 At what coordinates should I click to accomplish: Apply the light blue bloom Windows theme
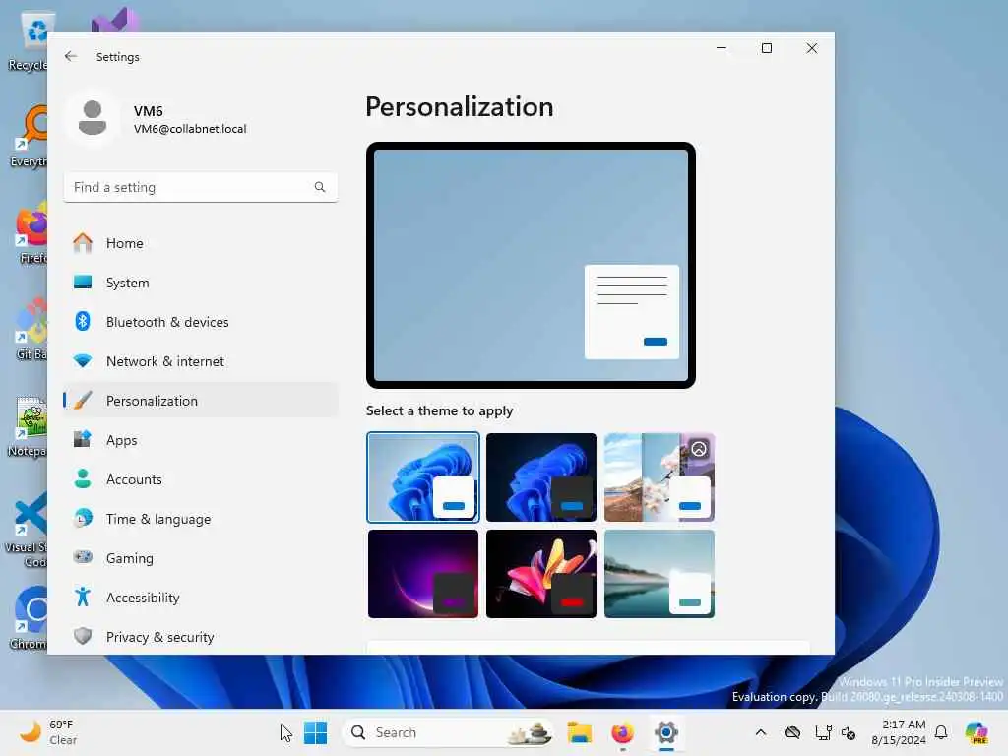[x=423, y=477]
